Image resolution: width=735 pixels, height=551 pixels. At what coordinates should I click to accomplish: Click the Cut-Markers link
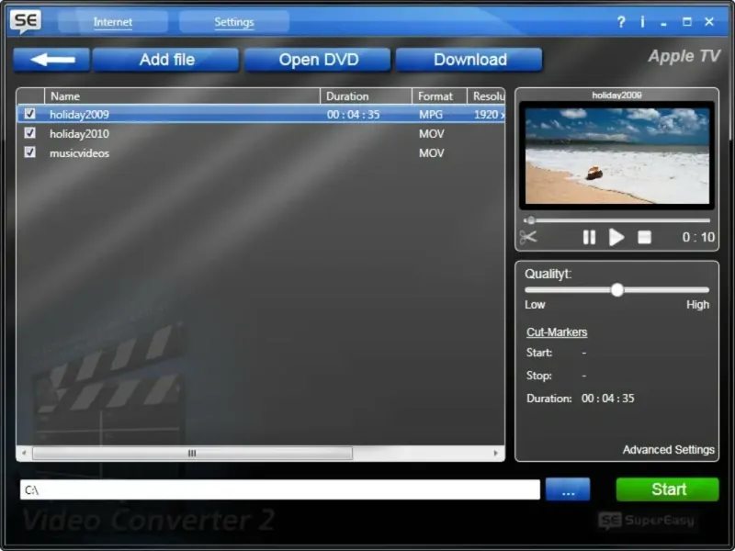pyautogui.click(x=557, y=332)
